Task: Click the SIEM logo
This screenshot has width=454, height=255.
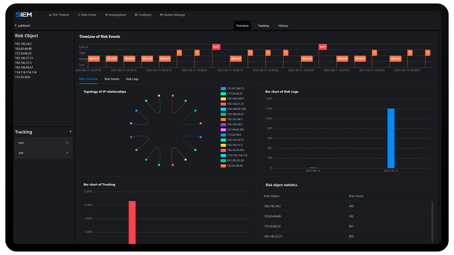Action: tap(24, 15)
